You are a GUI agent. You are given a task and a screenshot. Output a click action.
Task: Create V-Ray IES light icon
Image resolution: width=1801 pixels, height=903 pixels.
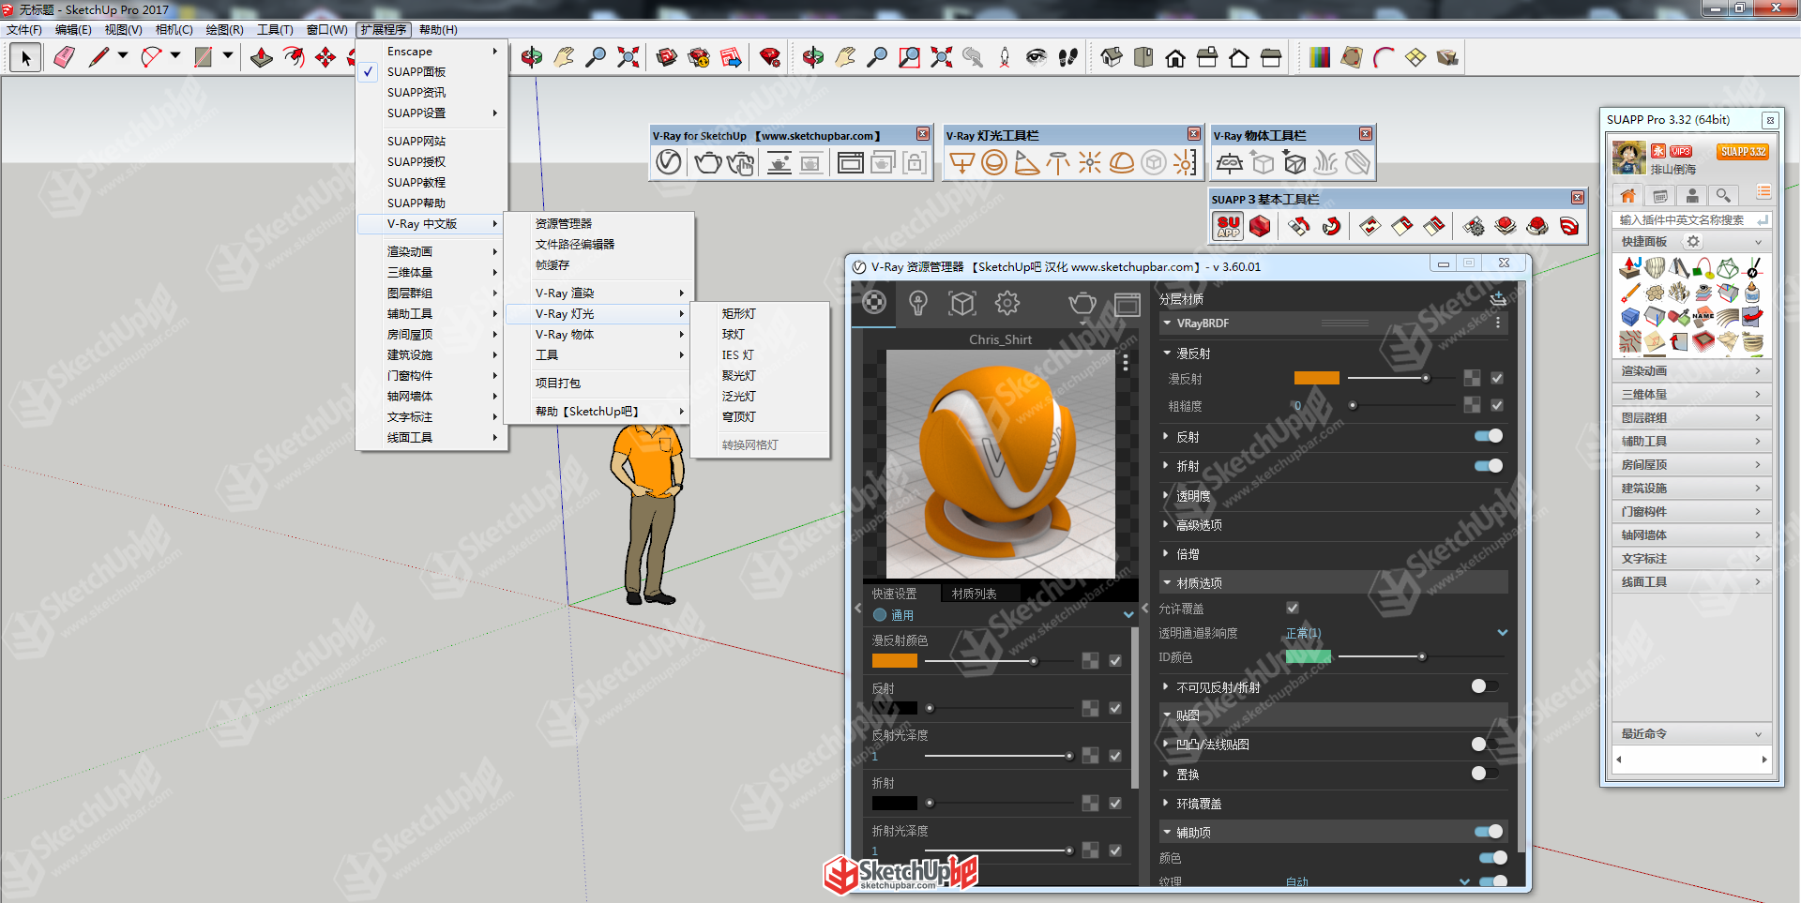point(1058,163)
